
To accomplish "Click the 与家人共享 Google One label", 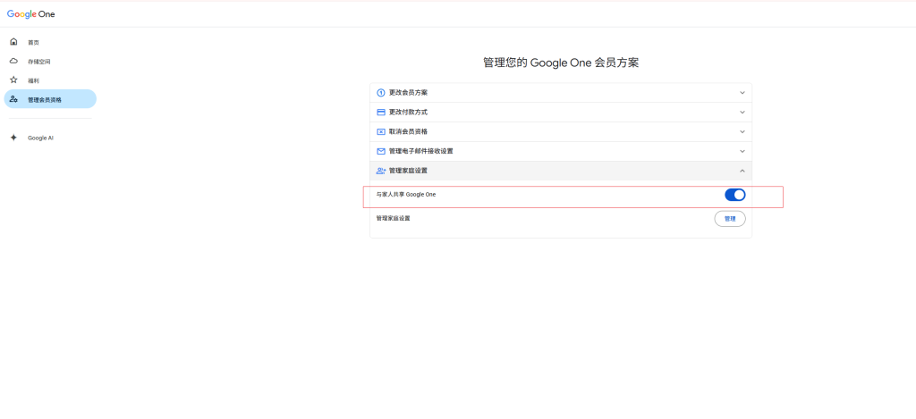I will coord(406,195).
